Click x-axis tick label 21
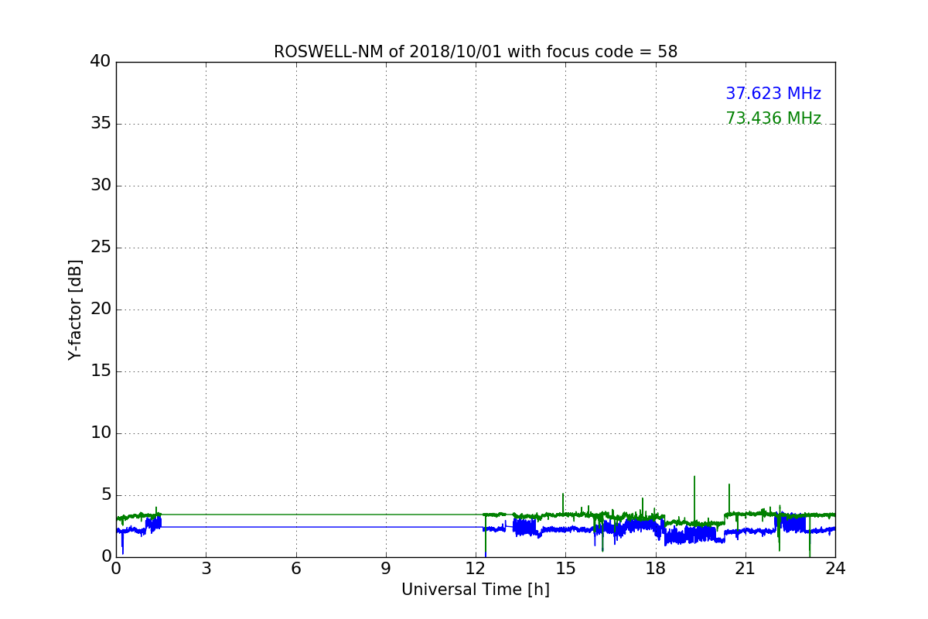Viewport: 928px width, 619px height. [x=745, y=568]
